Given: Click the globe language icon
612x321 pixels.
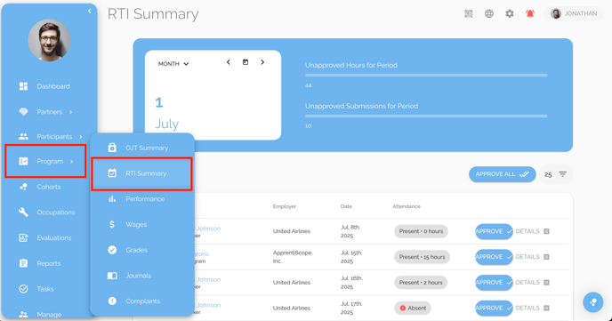Looking at the screenshot, I should tap(489, 13).
